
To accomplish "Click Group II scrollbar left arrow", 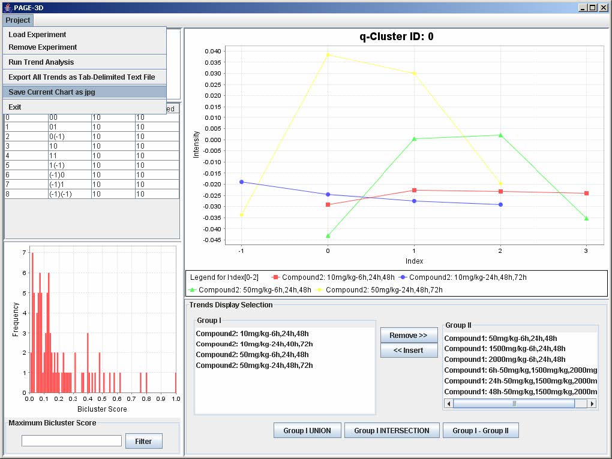I will [x=448, y=404].
